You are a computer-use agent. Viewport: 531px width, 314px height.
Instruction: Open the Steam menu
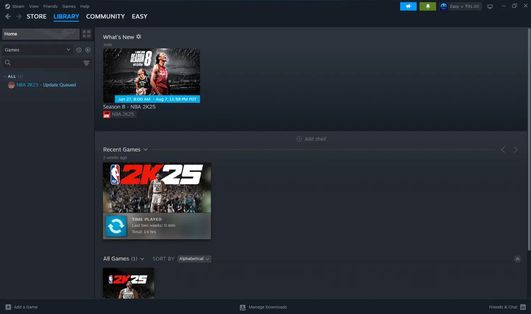tap(18, 6)
